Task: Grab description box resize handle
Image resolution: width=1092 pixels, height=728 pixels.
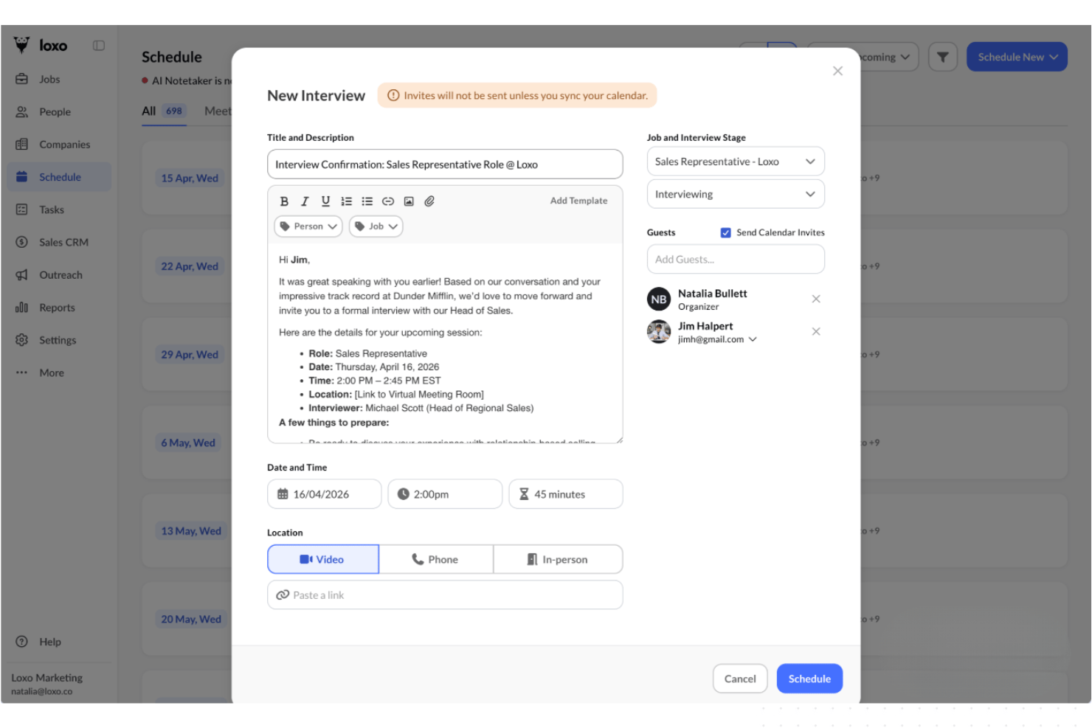Action: point(620,440)
